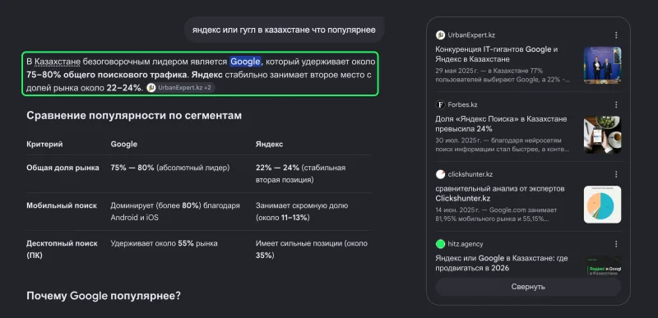
Task: Open the clickshunter.kz card three-dot menu
Action: coord(615,174)
